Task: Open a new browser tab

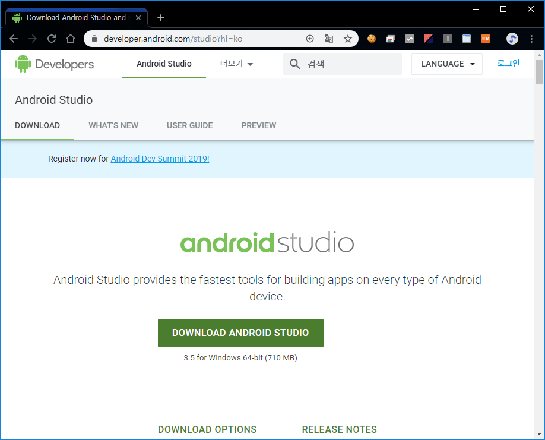Action: click(160, 18)
